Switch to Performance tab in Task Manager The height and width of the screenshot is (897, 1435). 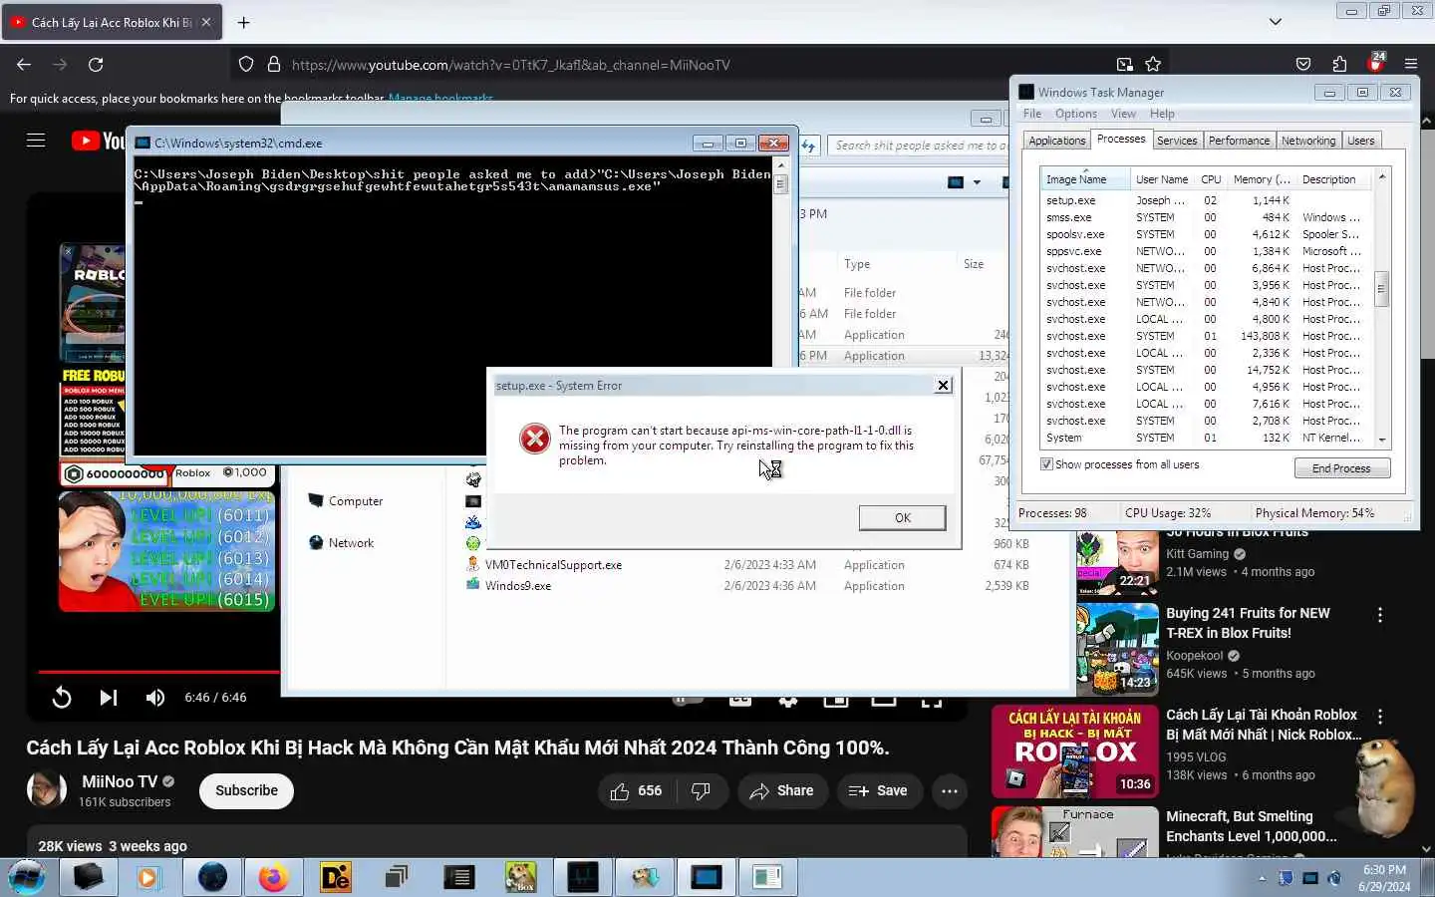click(x=1240, y=141)
